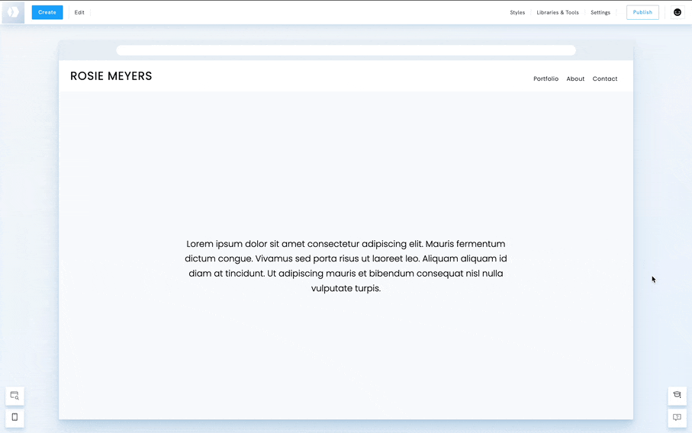The height and width of the screenshot is (433, 692).
Task: Open Libraries & Tools menu
Action: (558, 13)
